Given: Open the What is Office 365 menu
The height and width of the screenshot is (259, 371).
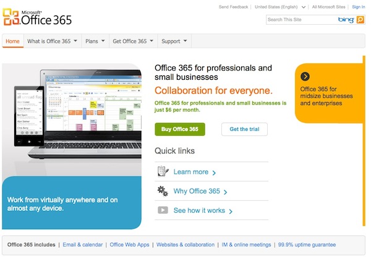Looking at the screenshot, I should click(x=53, y=41).
